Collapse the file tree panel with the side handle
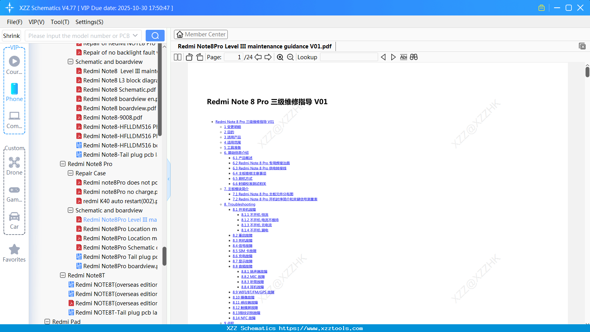Image resolution: width=590 pixels, height=332 pixels. pos(169,179)
